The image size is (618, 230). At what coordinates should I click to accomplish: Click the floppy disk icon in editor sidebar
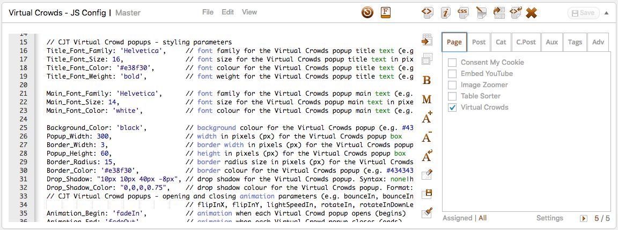426,194
